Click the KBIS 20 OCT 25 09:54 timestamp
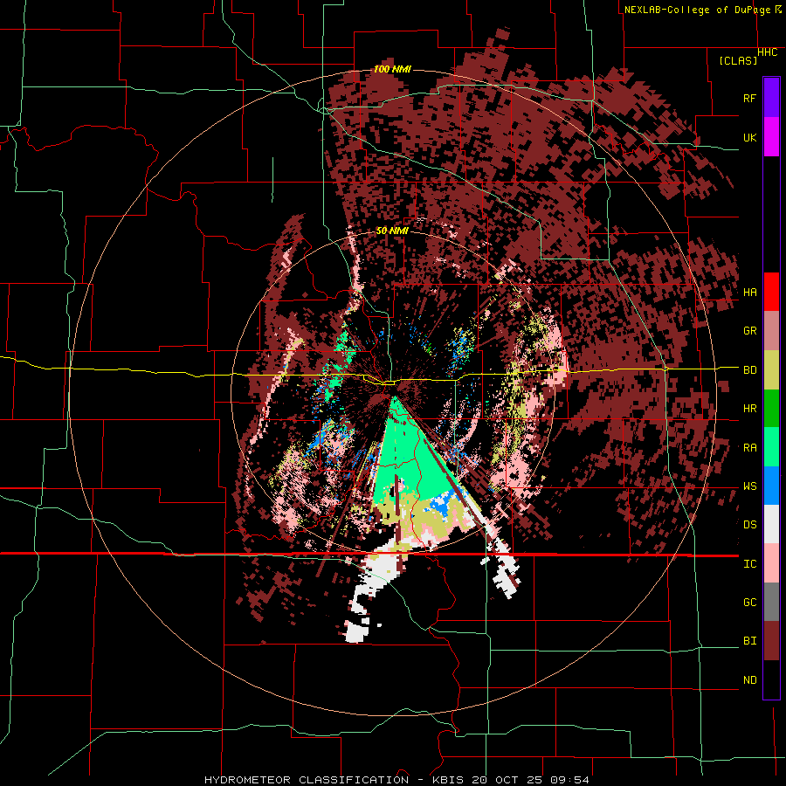 pyautogui.click(x=511, y=780)
